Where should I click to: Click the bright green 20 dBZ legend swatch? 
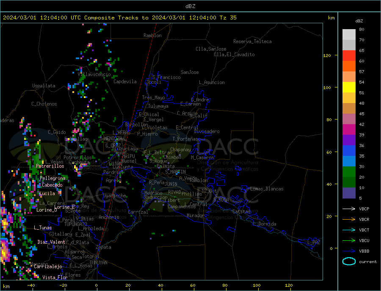(x=349, y=172)
